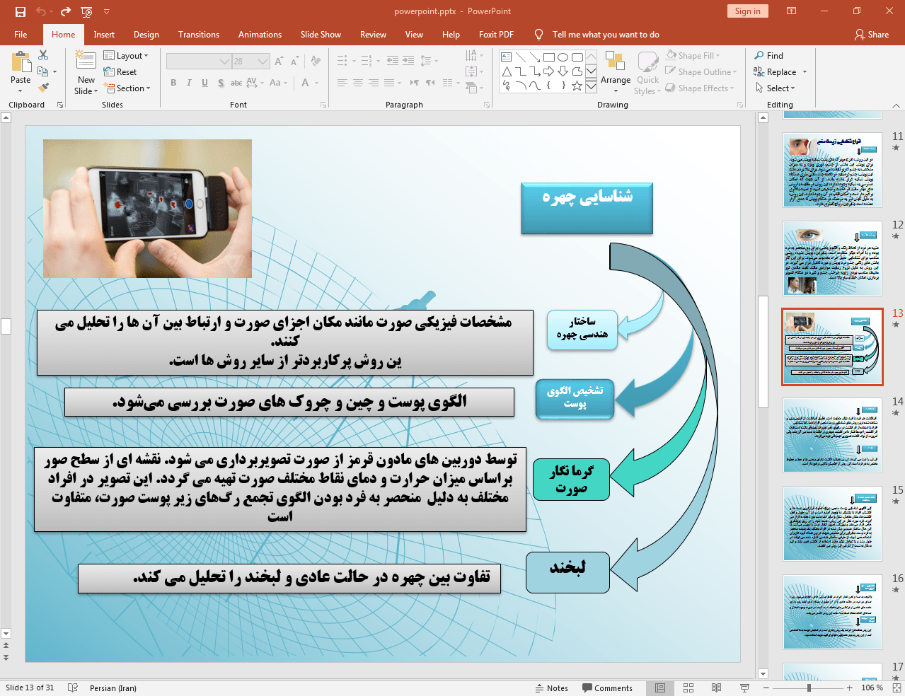Screen dimensions: 905x696
Task: Click the Sign in button
Action: point(747,11)
